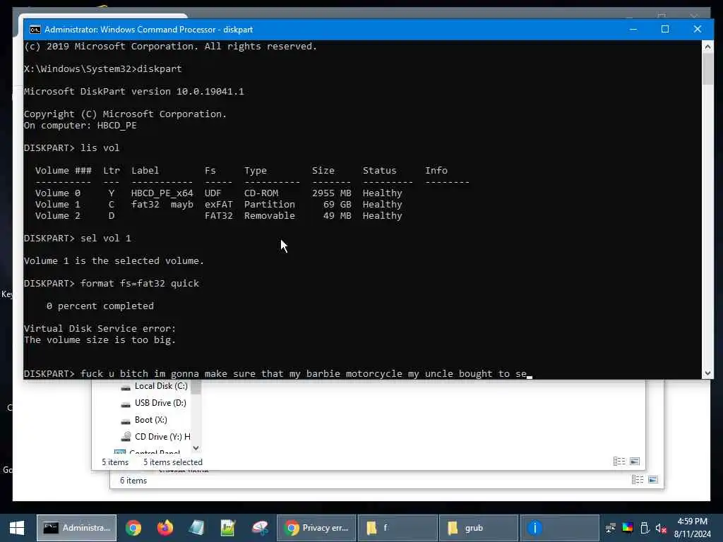
Task: Click the USB Drive (D:) drive icon
Action: tap(126, 404)
